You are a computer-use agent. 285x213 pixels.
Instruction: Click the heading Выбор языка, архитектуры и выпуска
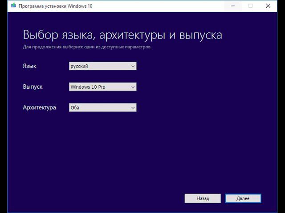coord(122,35)
